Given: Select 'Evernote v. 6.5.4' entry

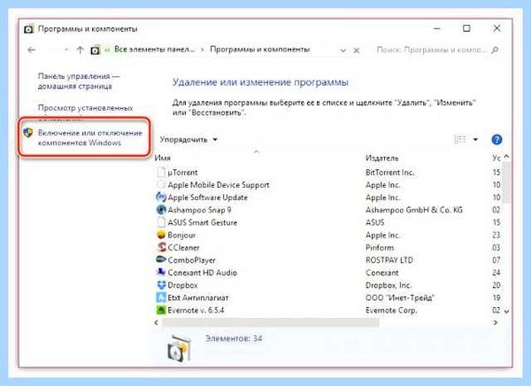Looking at the screenshot, I should coord(196,311).
